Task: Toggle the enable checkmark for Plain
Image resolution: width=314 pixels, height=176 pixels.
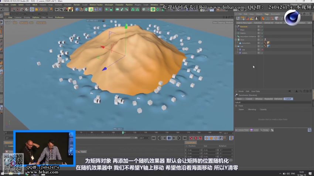Action: (x=262, y=30)
